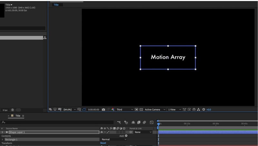The height and width of the screenshot is (146, 258).
Task: Click the star icon of Shape Layer 1
Action: tap(7, 132)
